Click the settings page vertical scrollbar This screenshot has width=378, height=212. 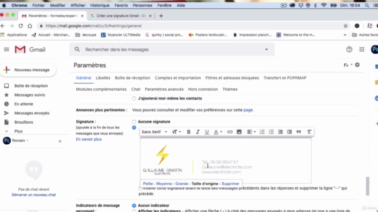(367, 186)
